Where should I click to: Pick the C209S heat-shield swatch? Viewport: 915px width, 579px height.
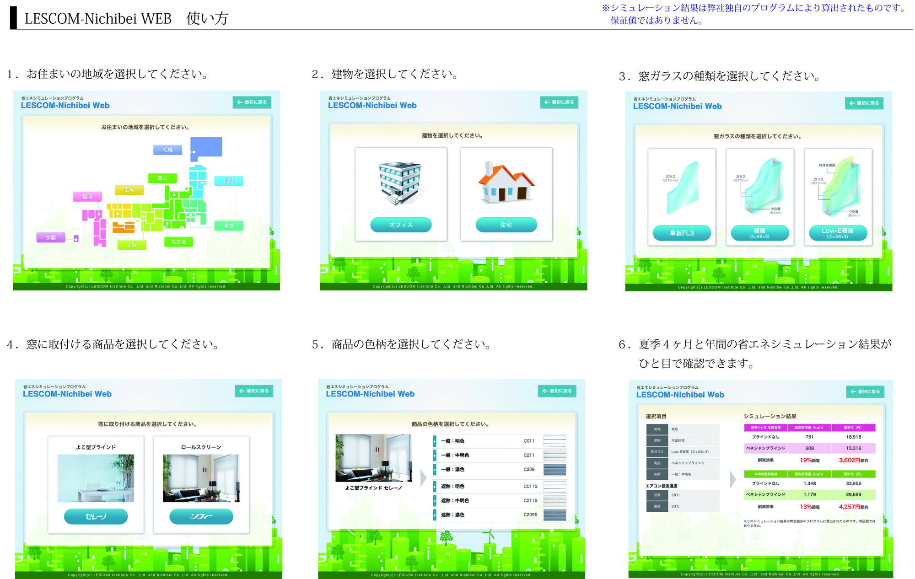coord(554,515)
